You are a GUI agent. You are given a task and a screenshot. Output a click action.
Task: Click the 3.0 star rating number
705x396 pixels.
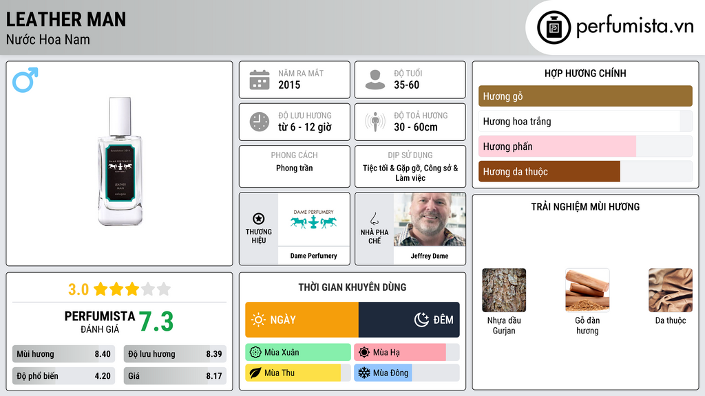(x=78, y=289)
